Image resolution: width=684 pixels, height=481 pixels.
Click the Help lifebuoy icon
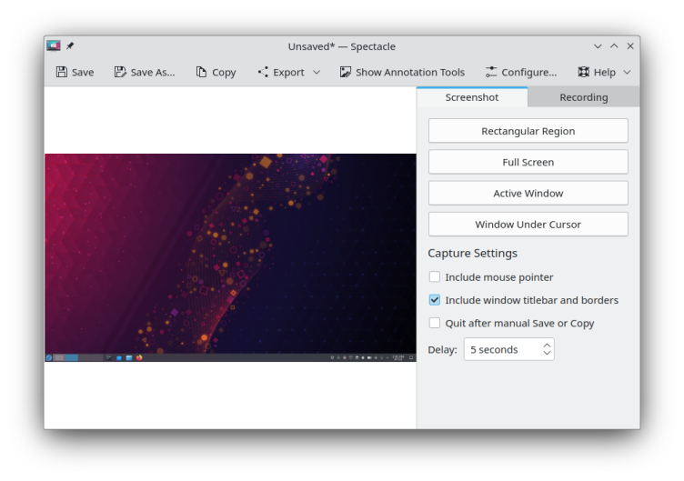(584, 72)
